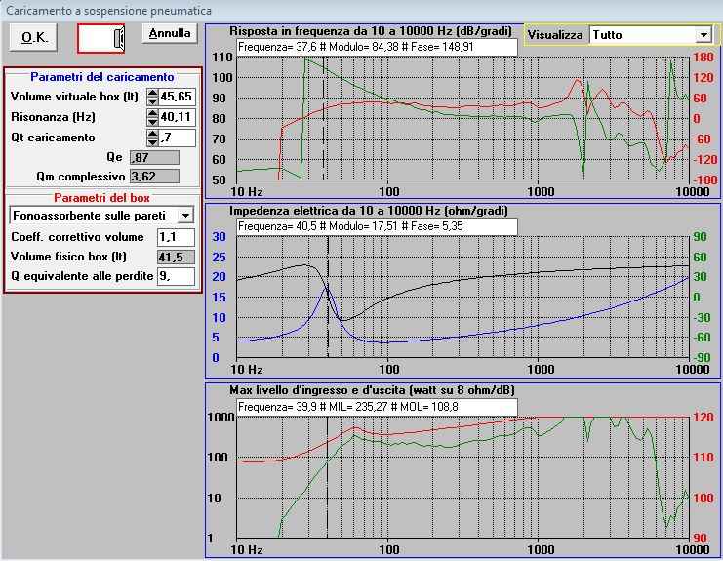Click the Risonanza field showing 40,11
The height and width of the screenshot is (561, 723).
[x=177, y=117]
